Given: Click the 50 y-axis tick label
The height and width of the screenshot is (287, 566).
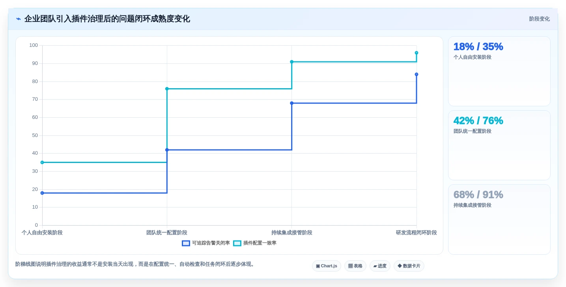Looking at the screenshot, I should point(35,135).
